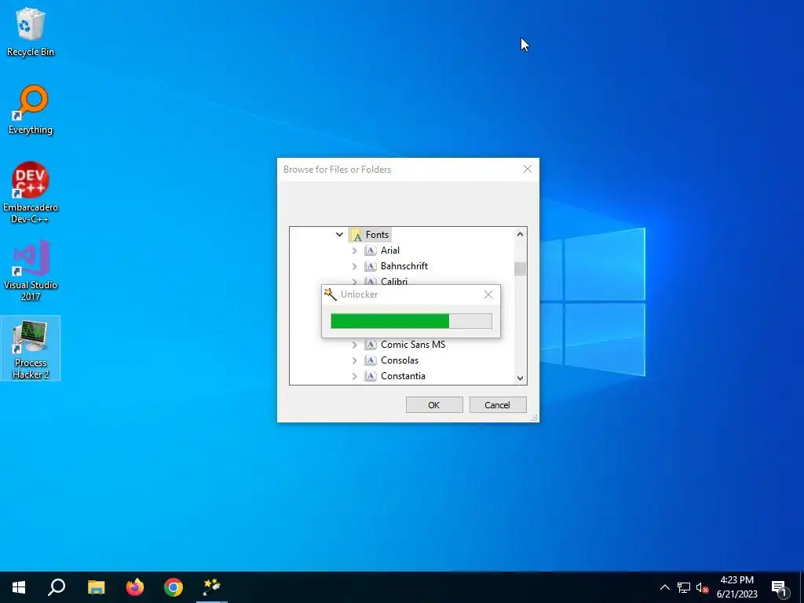Click the Fonts folder icon
Image resolution: width=804 pixels, height=603 pixels.
click(x=356, y=235)
